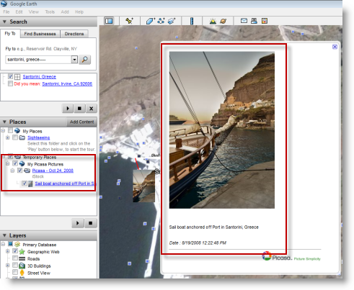Image resolution: width=354 pixels, height=290 pixels.
Task: Toggle the My Places checkbox
Action: coord(10,130)
